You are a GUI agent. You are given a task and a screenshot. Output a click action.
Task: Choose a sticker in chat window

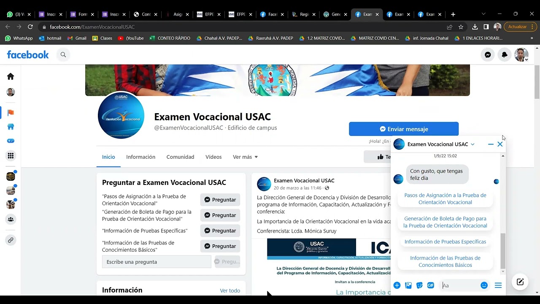tap(419, 285)
